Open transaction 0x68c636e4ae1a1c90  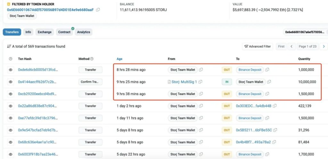(x=37, y=142)
